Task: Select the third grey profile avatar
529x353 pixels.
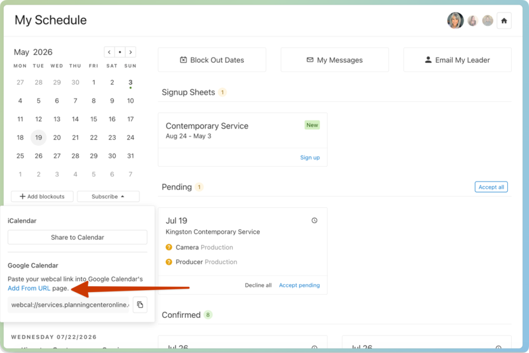Action: point(487,21)
